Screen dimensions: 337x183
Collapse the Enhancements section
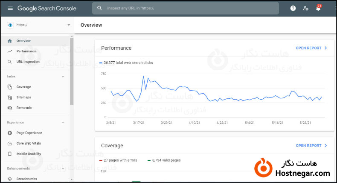pyautogui.click(x=63, y=169)
